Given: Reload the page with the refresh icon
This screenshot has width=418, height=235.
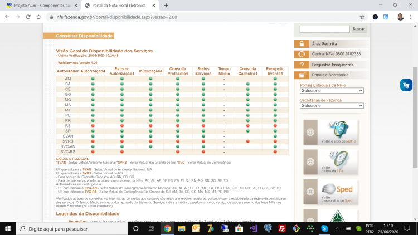Looking at the screenshot, I should [28, 17].
